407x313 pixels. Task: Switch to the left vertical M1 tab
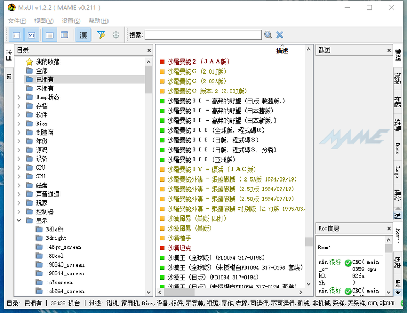coord(9,76)
